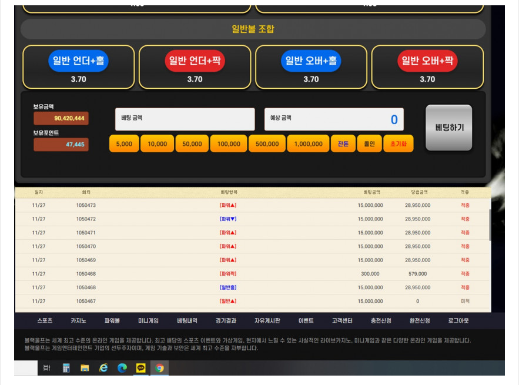Screen dimensions: 519x385
Task: Select the 일반 언더+짝 bet option
Action: [195, 61]
